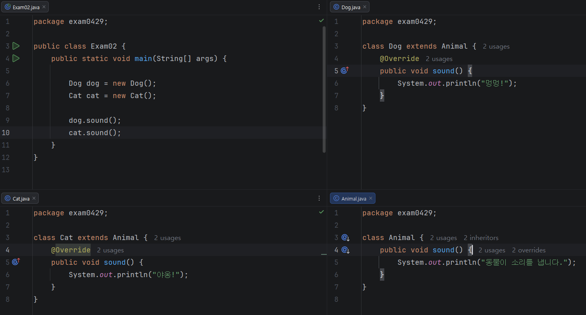Run main method via gutter arrow on line 4
586x315 pixels.
[x=16, y=59]
